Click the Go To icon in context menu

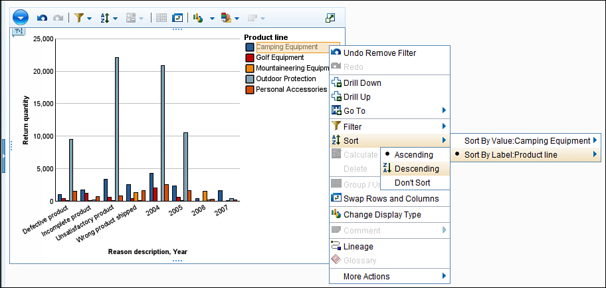[337, 110]
